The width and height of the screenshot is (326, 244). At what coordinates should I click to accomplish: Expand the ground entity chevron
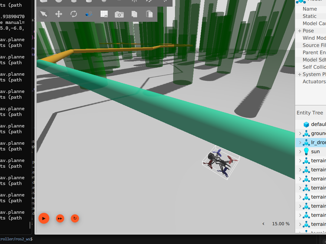click(x=300, y=133)
